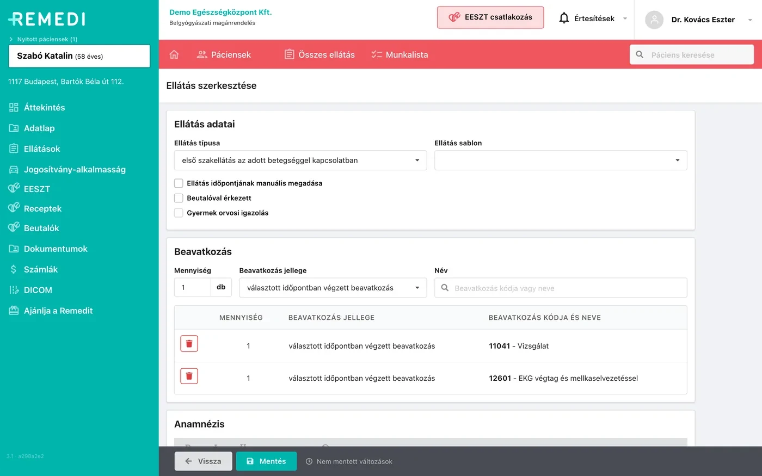
Task: Click the user avatar icon
Action: 654,20
